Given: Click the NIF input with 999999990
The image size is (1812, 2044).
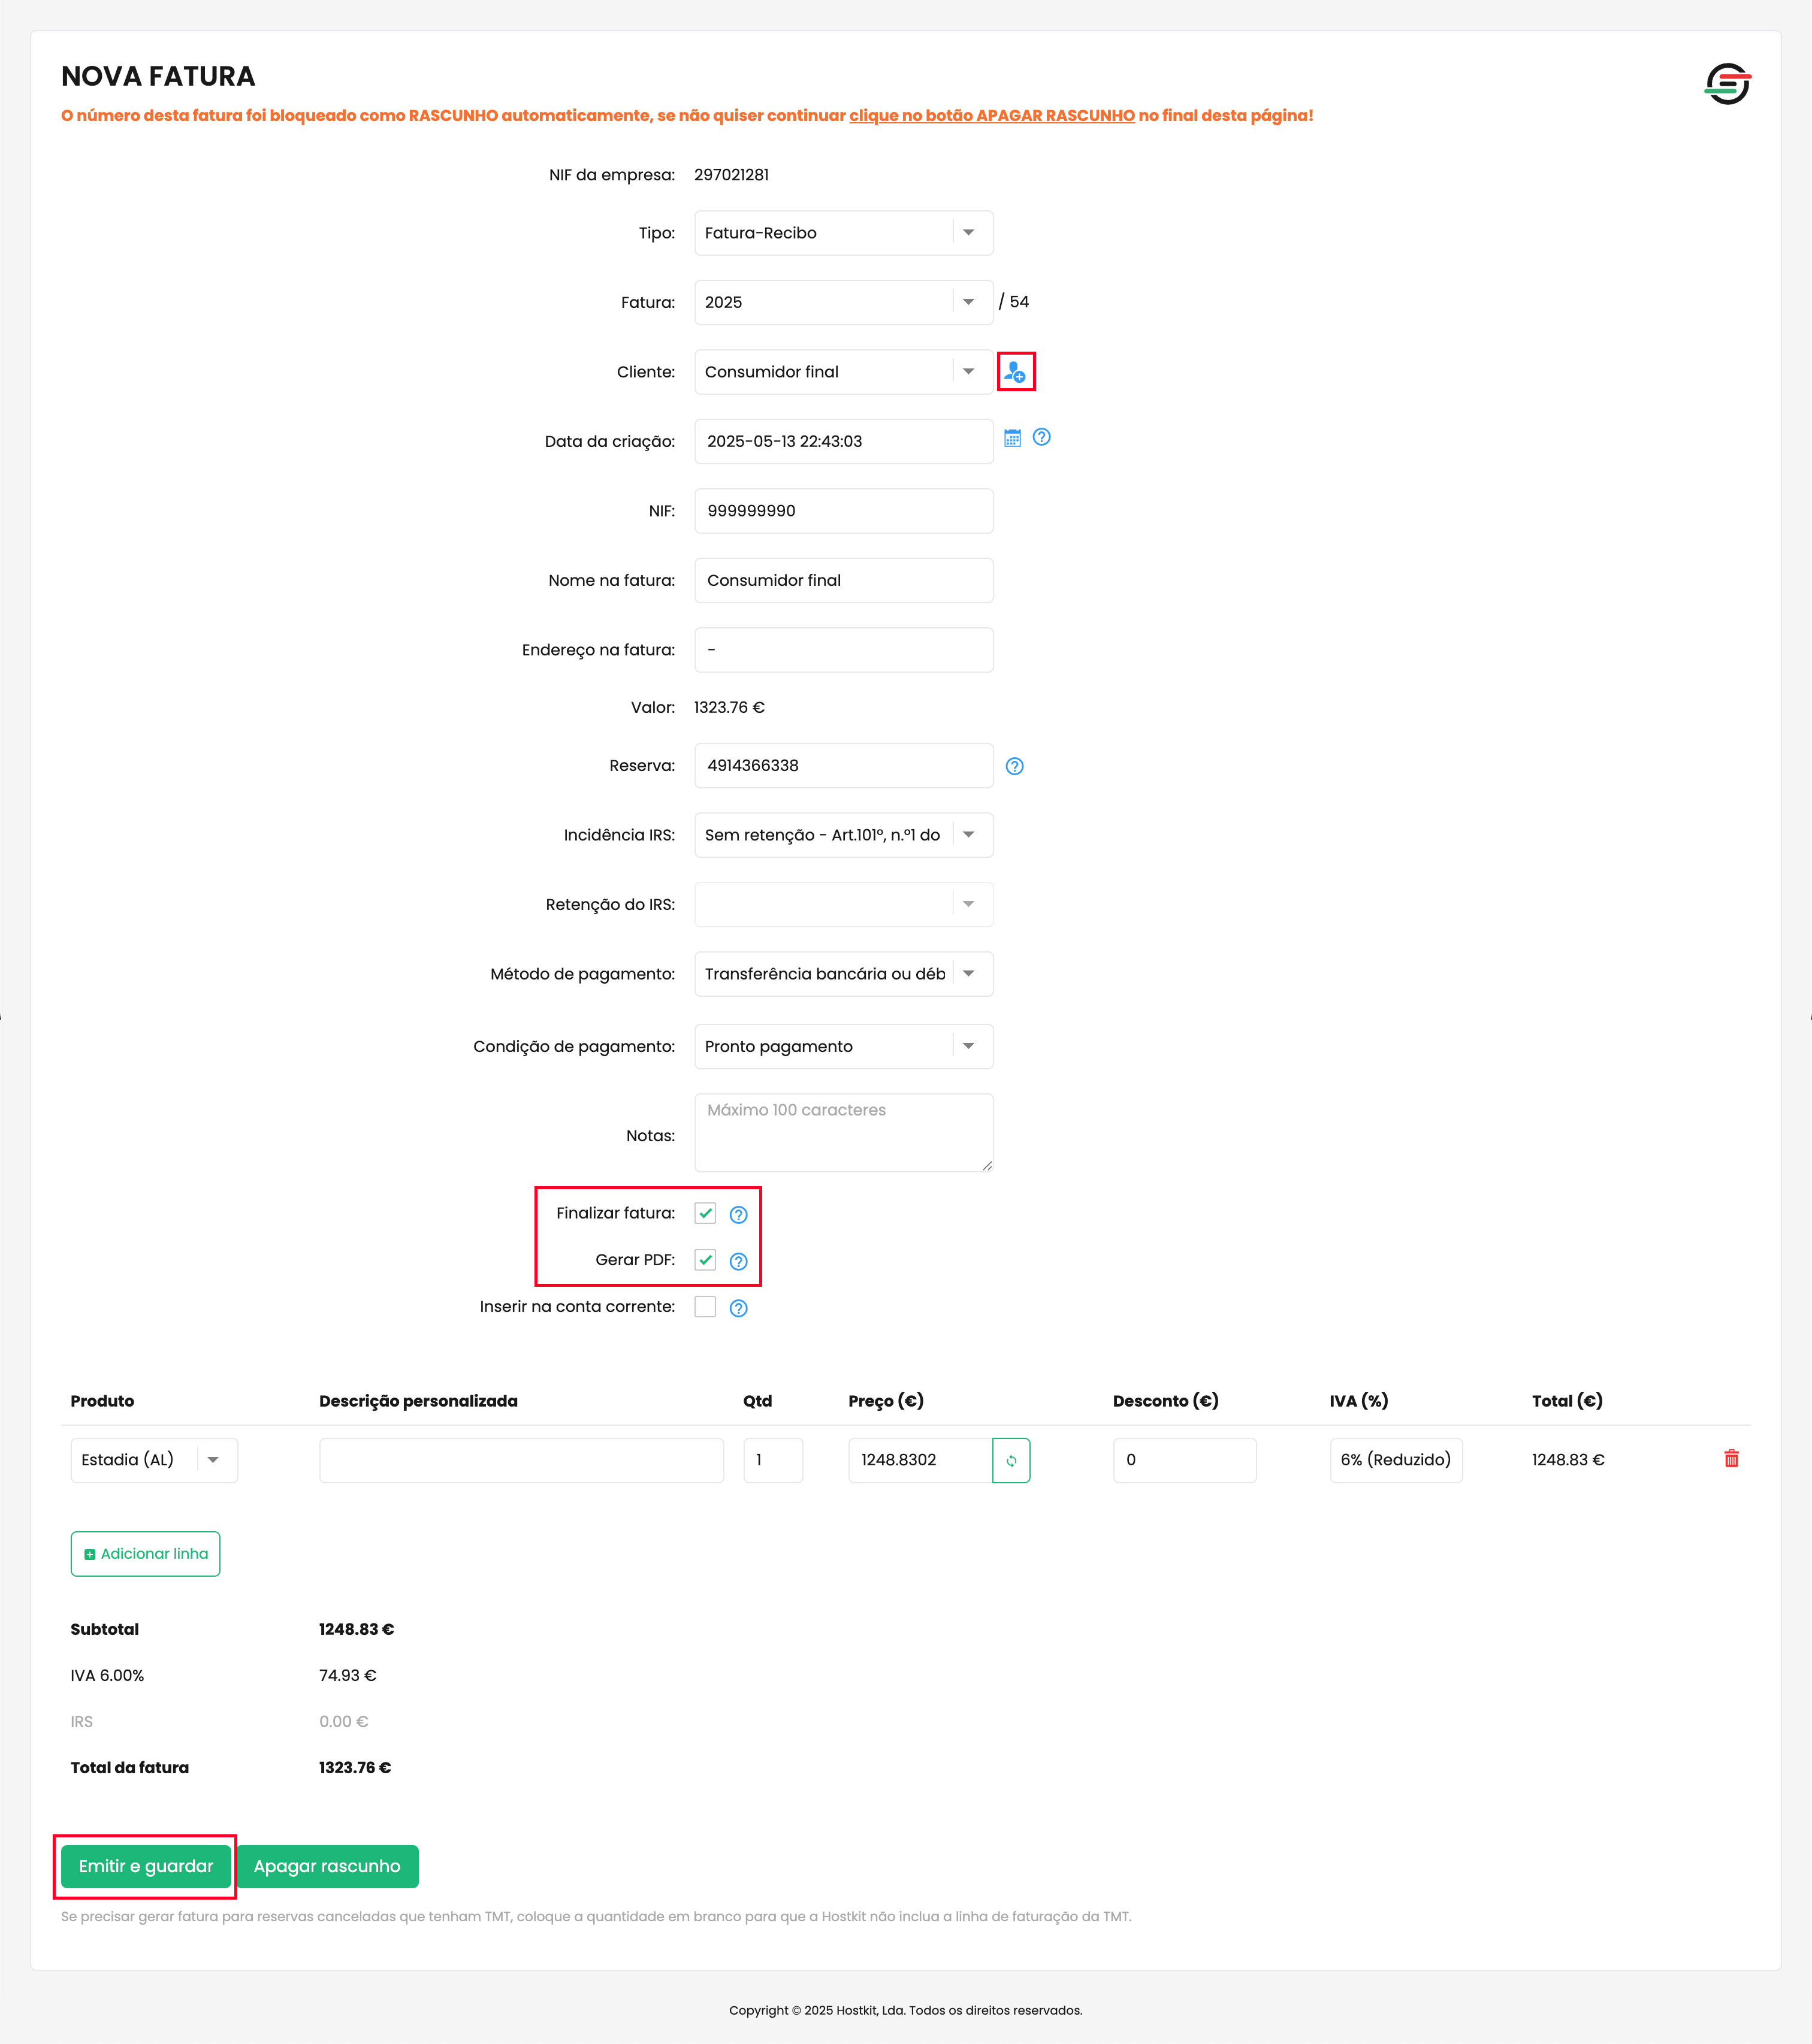Looking at the screenshot, I should point(843,511).
